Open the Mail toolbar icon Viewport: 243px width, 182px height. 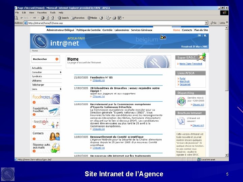[108, 18]
